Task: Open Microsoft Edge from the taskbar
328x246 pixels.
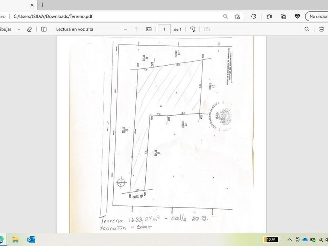Action: click(2, 239)
